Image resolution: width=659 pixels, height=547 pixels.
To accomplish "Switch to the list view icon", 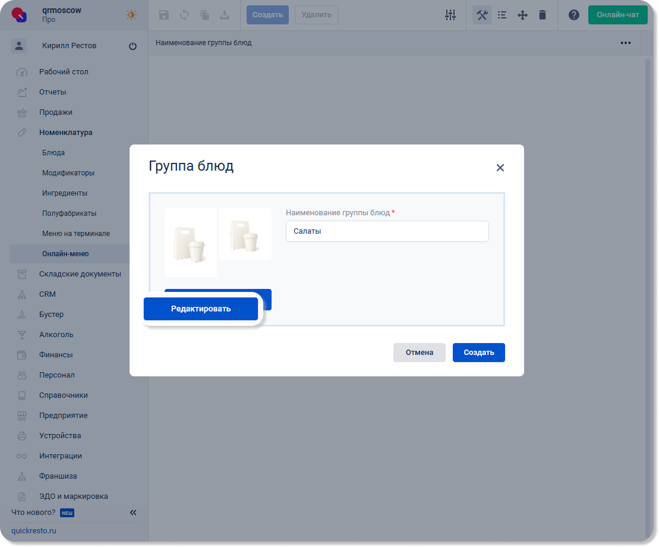I will tap(502, 15).
